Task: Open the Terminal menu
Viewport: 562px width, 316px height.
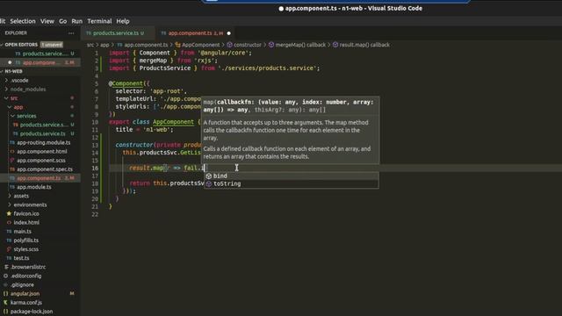Action: click(99, 21)
